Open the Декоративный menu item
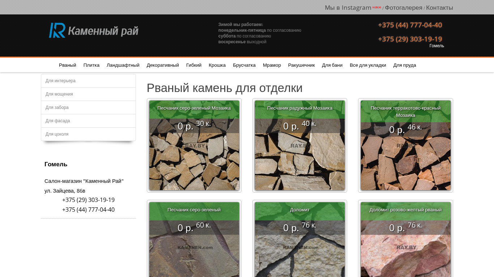 tap(163, 65)
